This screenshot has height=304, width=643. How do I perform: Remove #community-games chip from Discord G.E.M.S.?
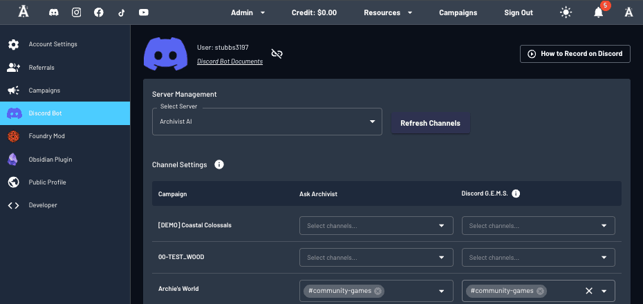coord(540,291)
